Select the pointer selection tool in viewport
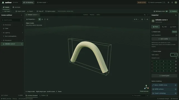The image size is (179, 100). click(39, 19)
